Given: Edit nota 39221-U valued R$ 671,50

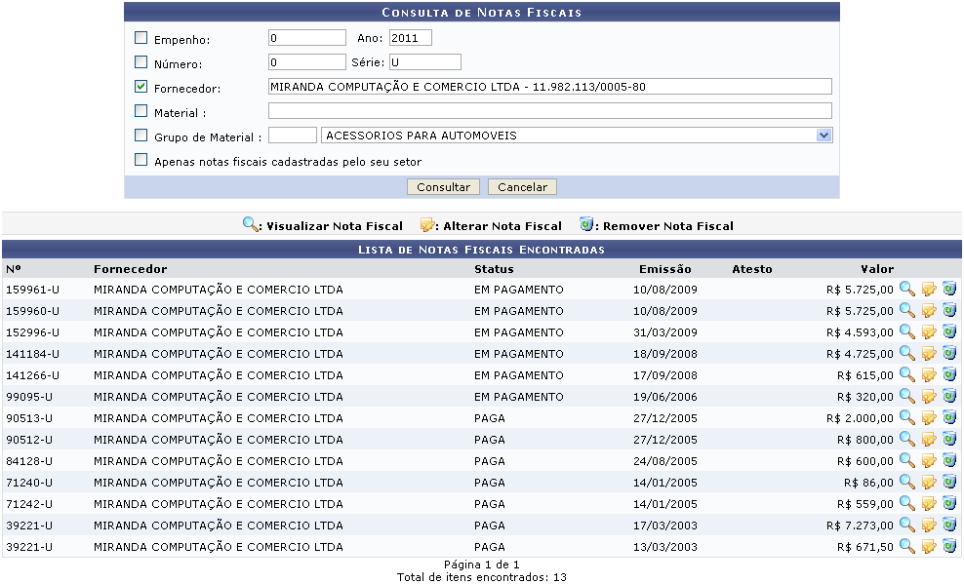Looking at the screenshot, I should [928, 547].
